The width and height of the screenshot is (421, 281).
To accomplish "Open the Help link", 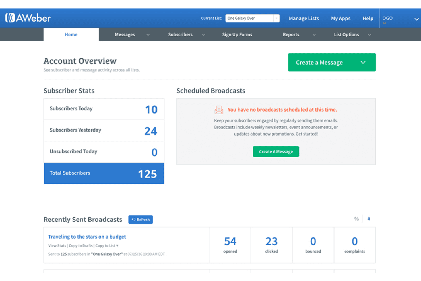I will (x=368, y=18).
